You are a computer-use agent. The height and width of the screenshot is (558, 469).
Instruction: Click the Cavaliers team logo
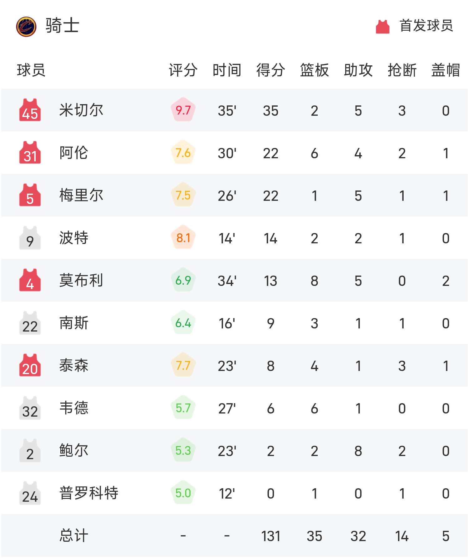pyautogui.click(x=26, y=27)
